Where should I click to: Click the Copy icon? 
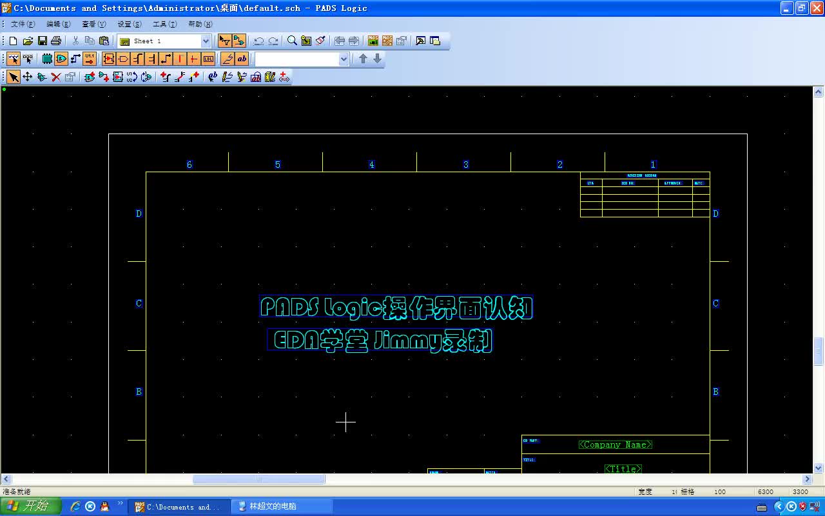pyautogui.click(x=90, y=41)
